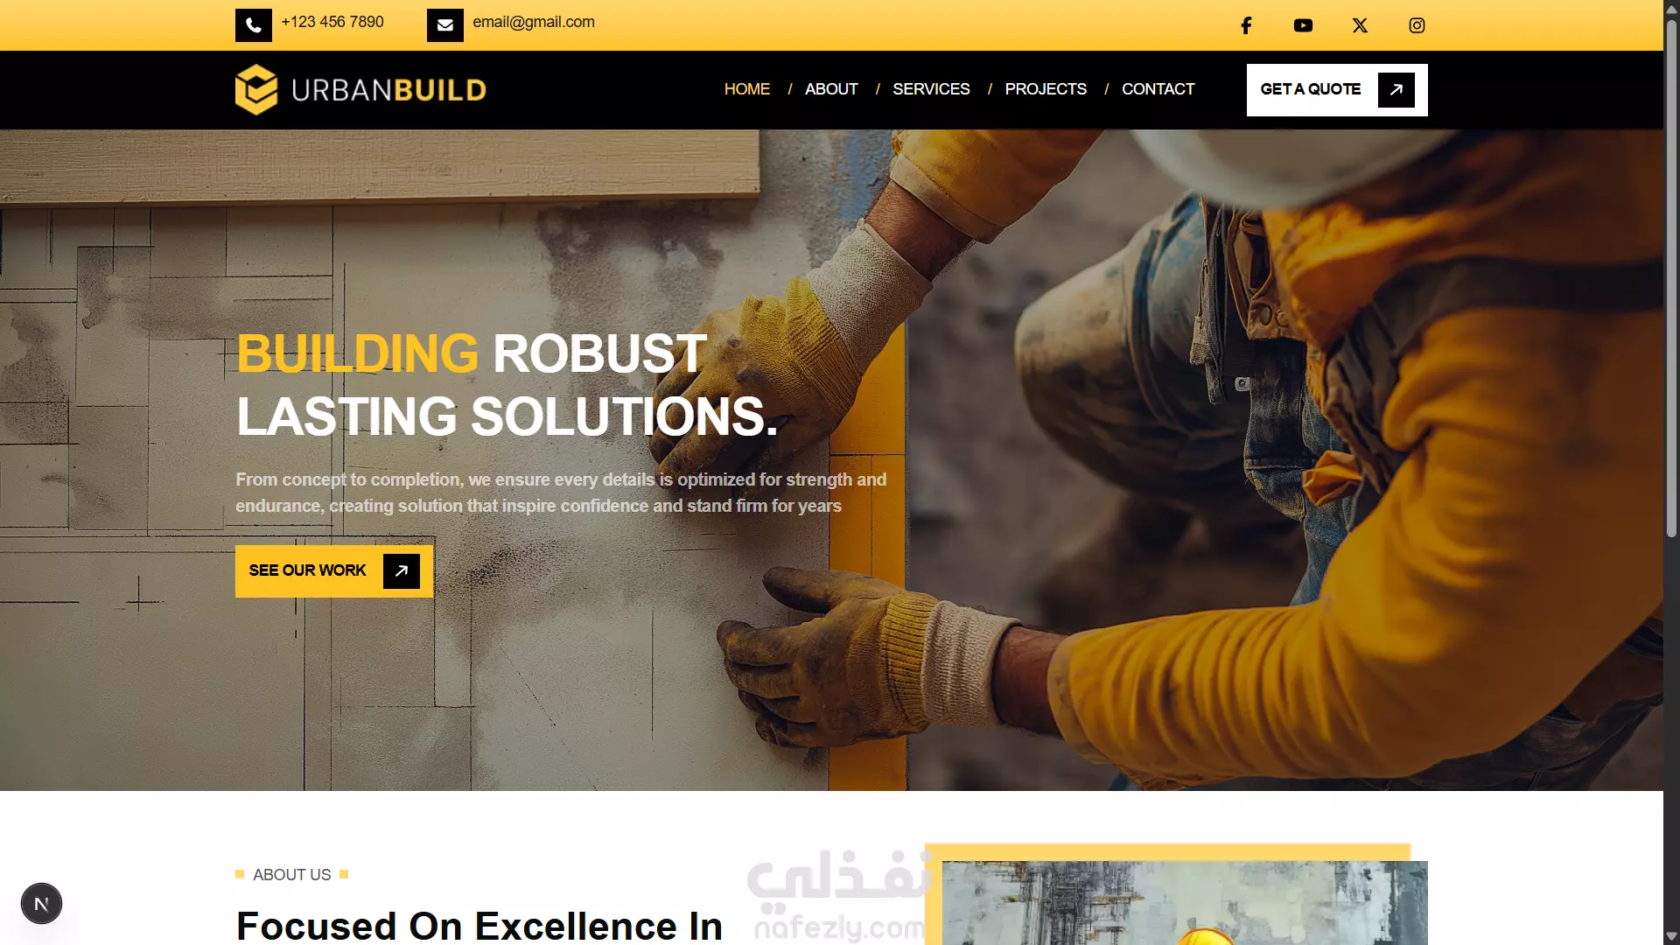This screenshot has height=945, width=1680.
Task: Open the Services nav item
Action: coord(931,89)
